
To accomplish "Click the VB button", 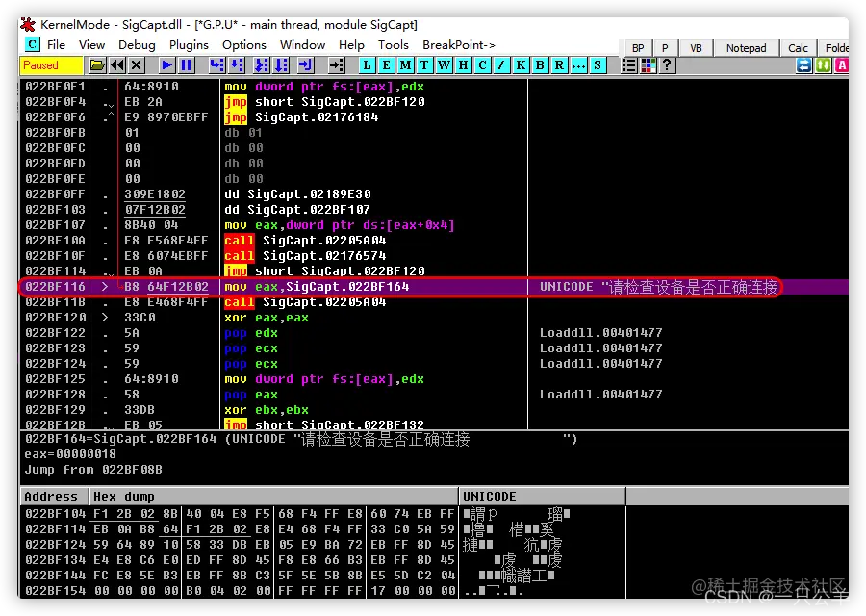I will coord(696,48).
